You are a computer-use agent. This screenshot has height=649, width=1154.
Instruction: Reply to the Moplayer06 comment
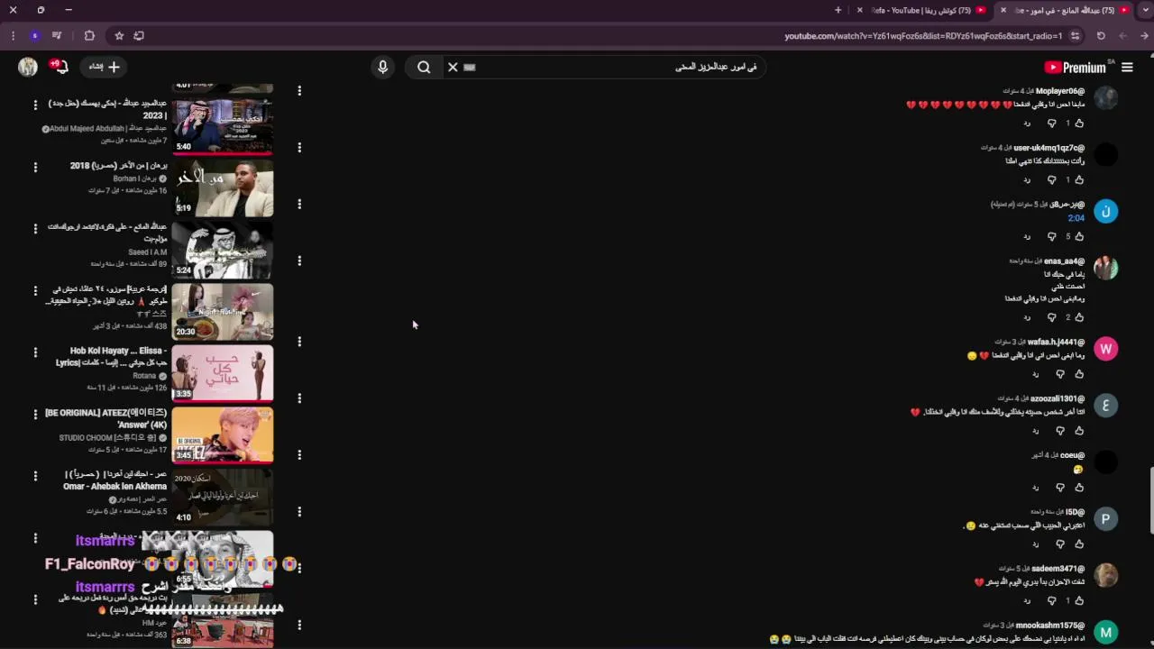tap(1027, 123)
